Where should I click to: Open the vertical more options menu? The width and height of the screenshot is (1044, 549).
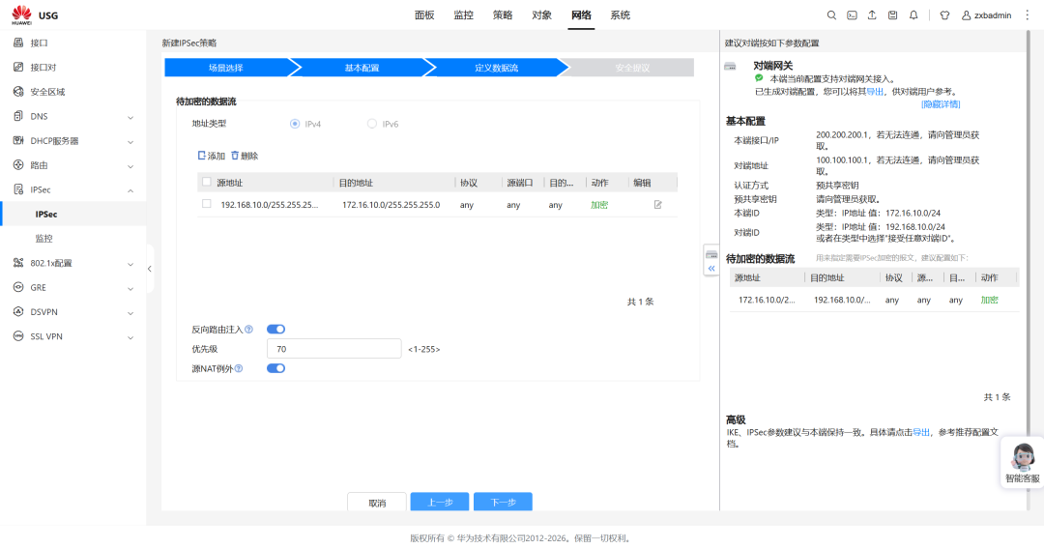pyautogui.click(x=1028, y=15)
